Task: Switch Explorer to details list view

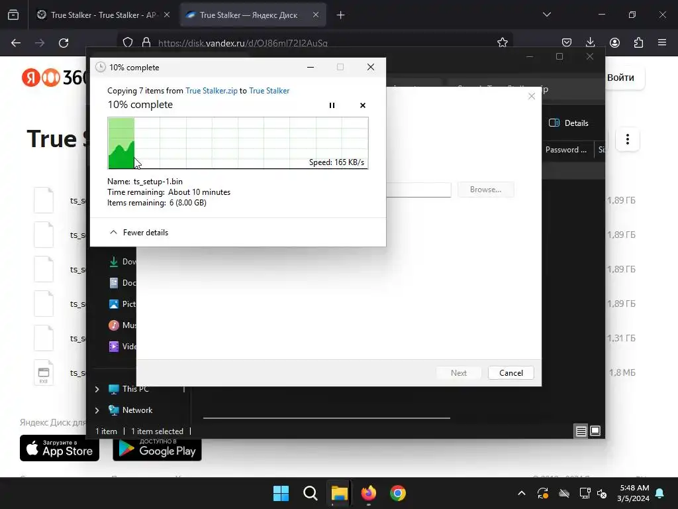Action: pyautogui.click(x=581, y=431)
